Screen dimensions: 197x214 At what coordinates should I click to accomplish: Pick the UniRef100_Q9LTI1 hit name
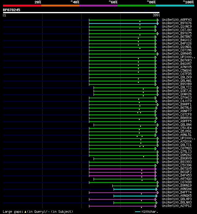[x=177, y=145]
